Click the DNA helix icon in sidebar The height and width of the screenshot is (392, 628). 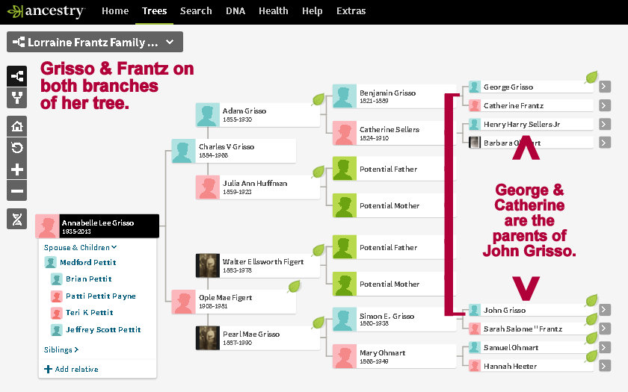(17, 219)
